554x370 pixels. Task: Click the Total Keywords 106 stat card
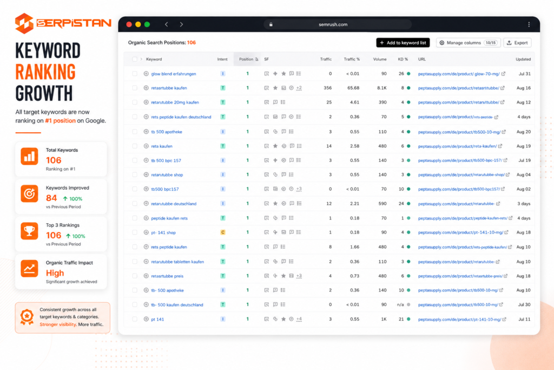pyautogui.click(x=61, y=159)
